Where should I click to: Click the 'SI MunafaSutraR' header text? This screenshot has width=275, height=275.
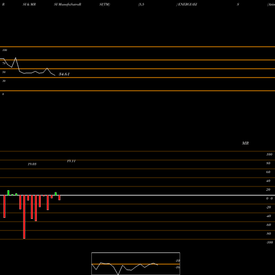[x=68, y=4]
